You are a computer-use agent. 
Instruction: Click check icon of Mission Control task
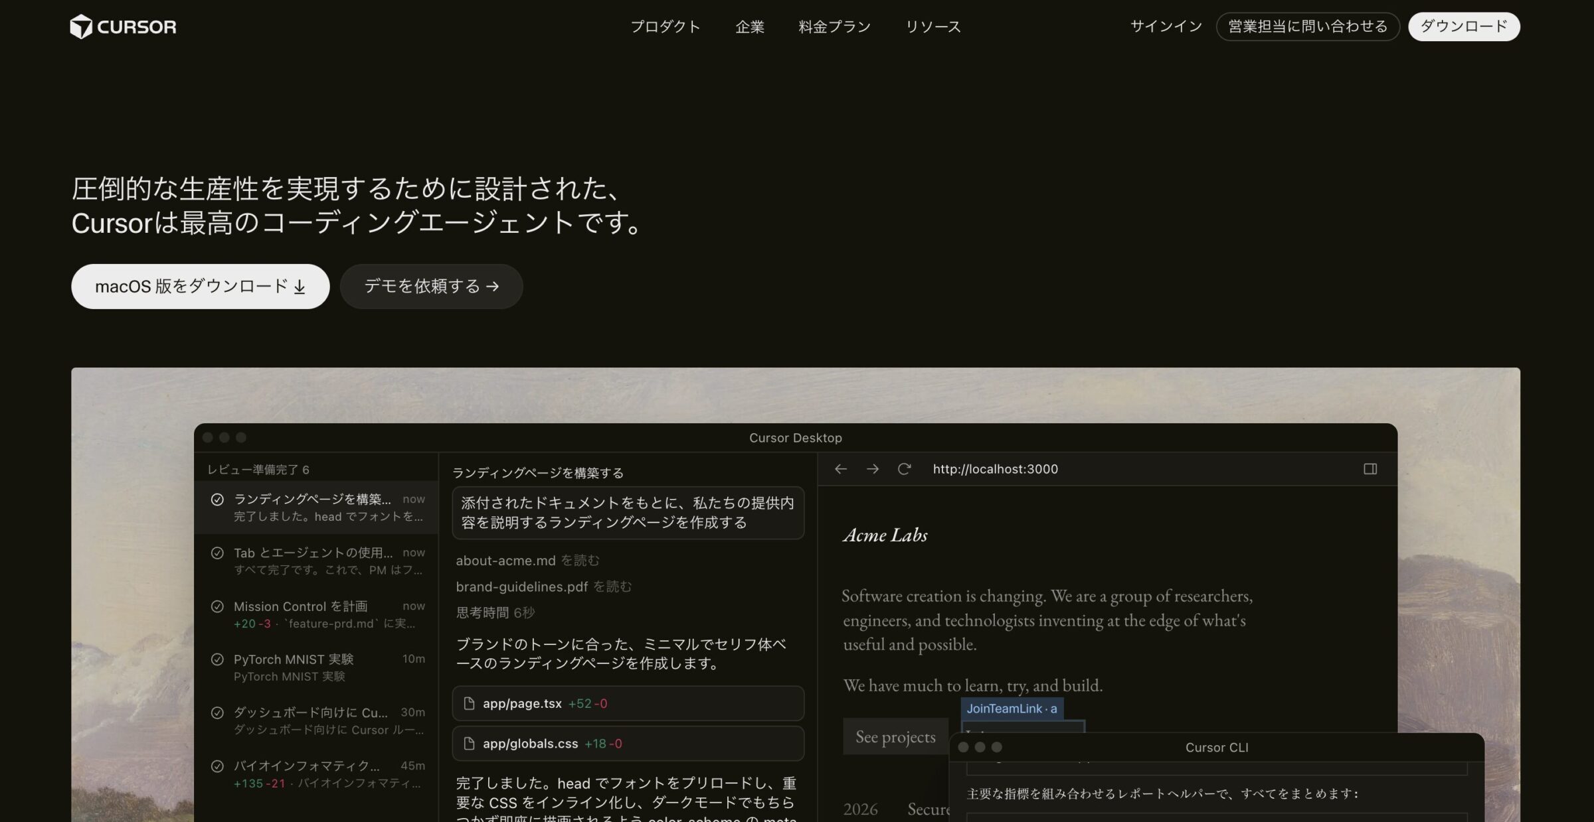[217, 606]
